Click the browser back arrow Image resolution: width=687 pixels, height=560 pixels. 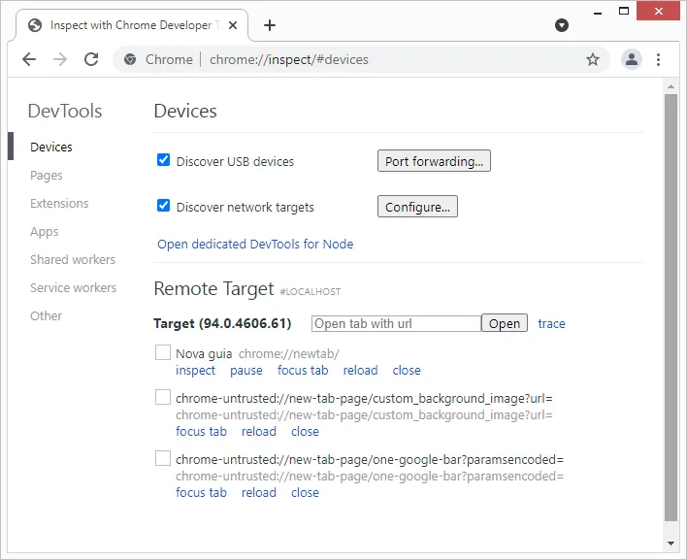(29, 59)
